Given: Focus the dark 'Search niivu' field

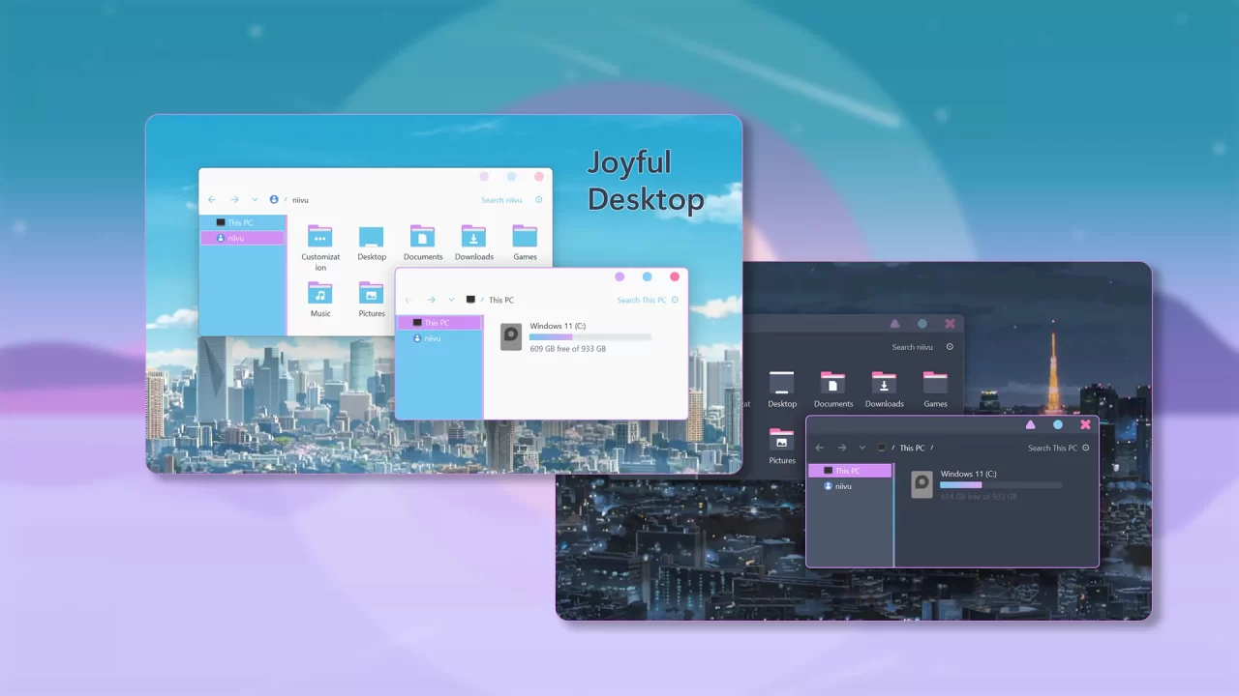Looking at the screenshot, I should pyautogui.click(x=913, y=347).
